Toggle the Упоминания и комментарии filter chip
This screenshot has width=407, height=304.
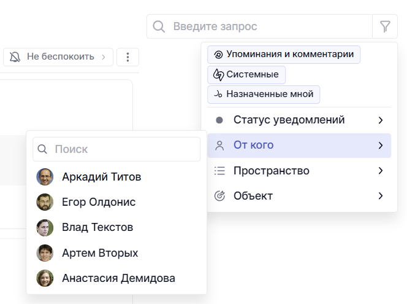[284, 54]
